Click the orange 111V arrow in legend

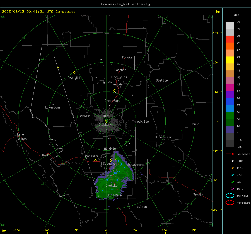[230, 168]
